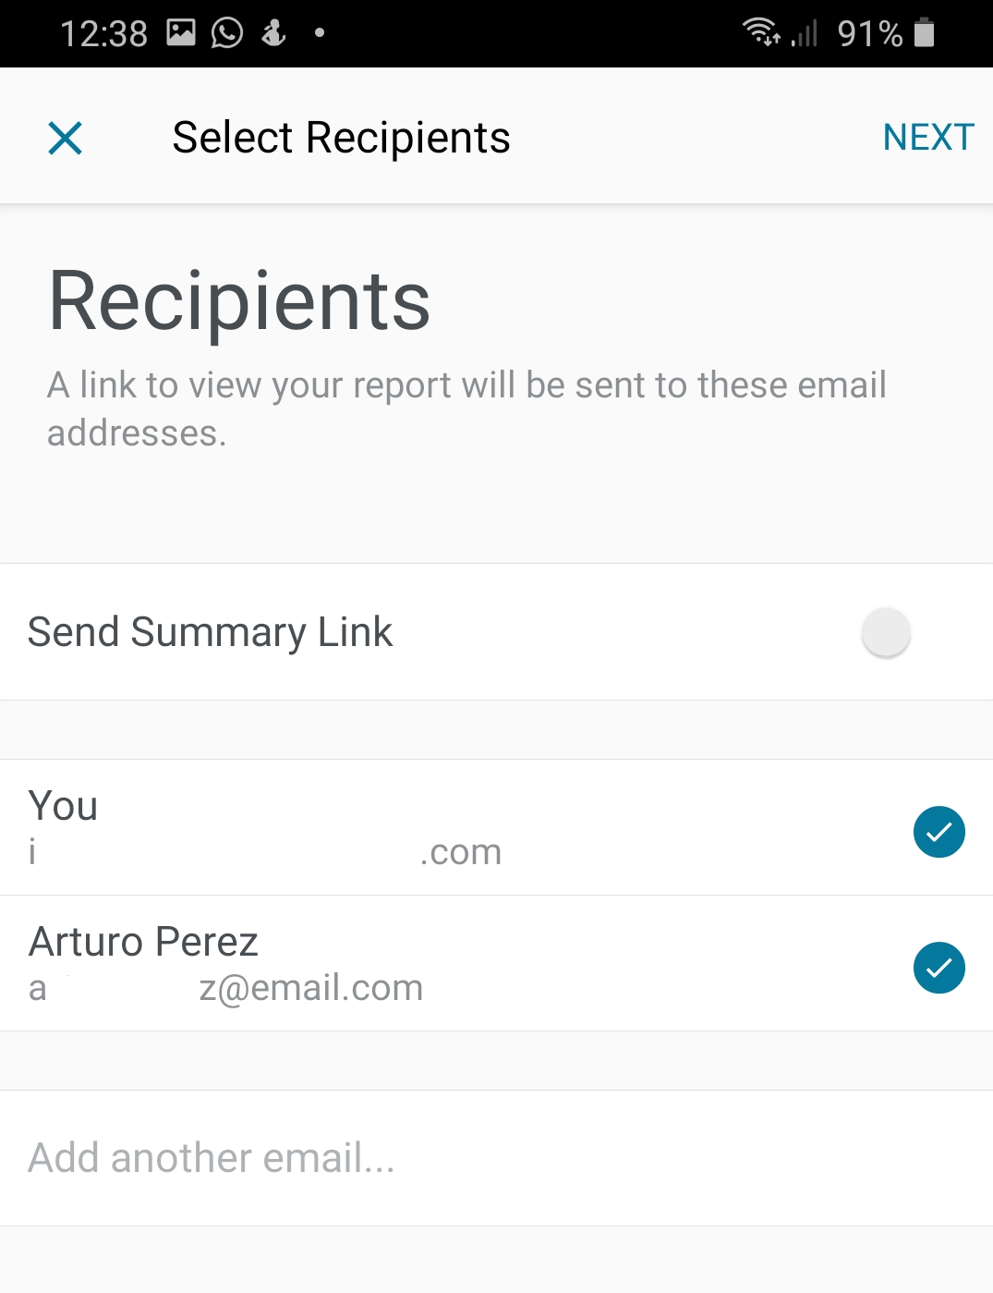The width and height of the screenshot is (993, 1293).
Task: Tap the WhatsApp notification icon
Action: point(227,33)
